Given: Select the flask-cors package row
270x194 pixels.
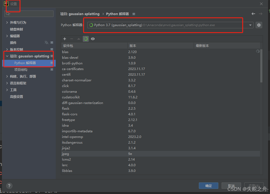Looking at the screenshot, I should click(160, 114).
